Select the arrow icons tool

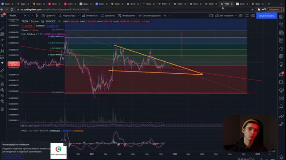pos(2,63)
